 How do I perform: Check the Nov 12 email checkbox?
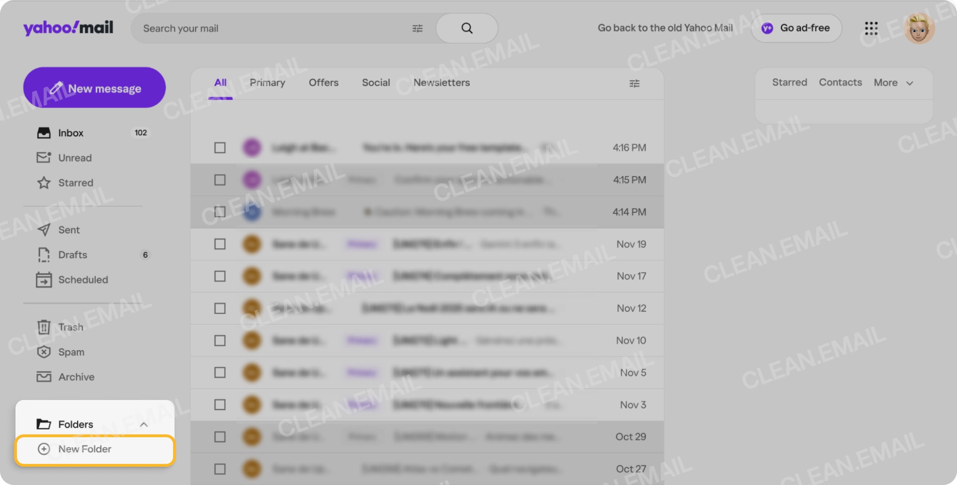point(220,308)
